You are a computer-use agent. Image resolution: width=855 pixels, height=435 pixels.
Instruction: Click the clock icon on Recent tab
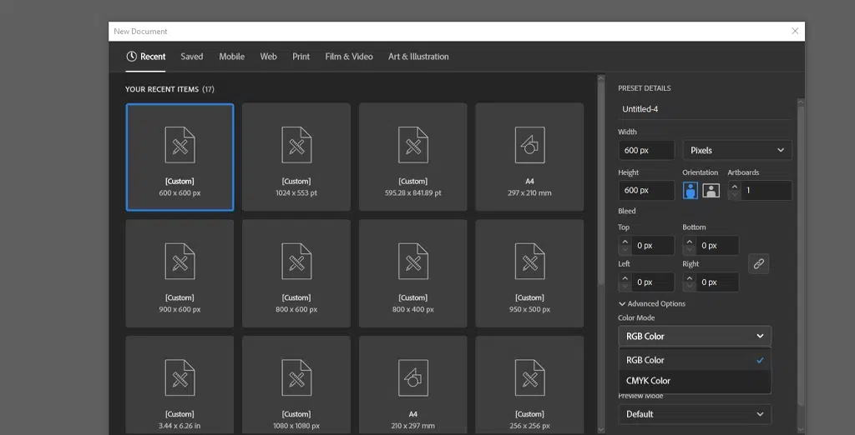[131, 57]
